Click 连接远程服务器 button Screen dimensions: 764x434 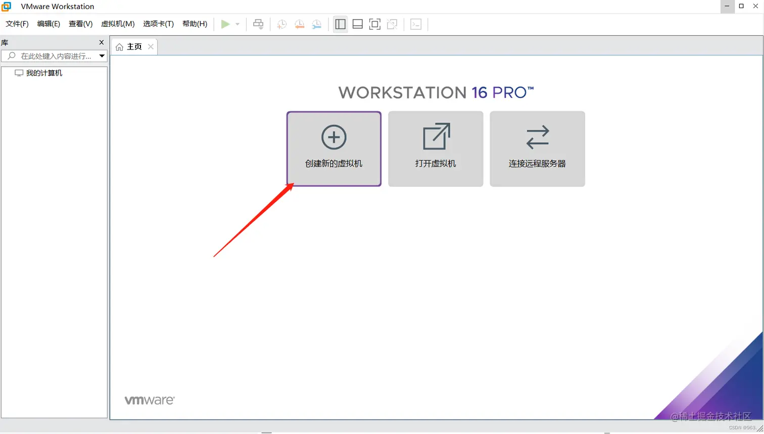[538, 149]
